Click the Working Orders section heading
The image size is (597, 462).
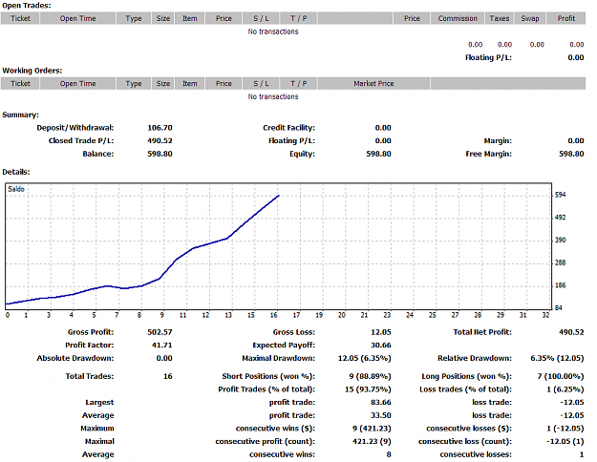coord(32,71)
